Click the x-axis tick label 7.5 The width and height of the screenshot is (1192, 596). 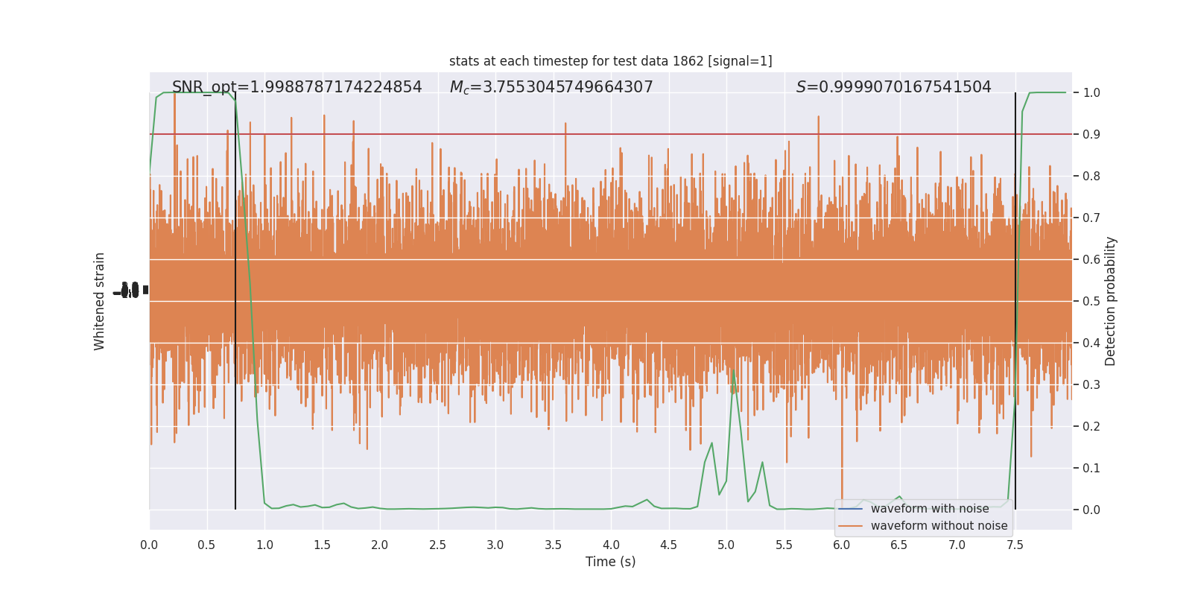pos(1015,545)
